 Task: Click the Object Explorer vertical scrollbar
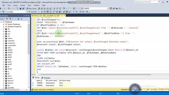[29, 39]
